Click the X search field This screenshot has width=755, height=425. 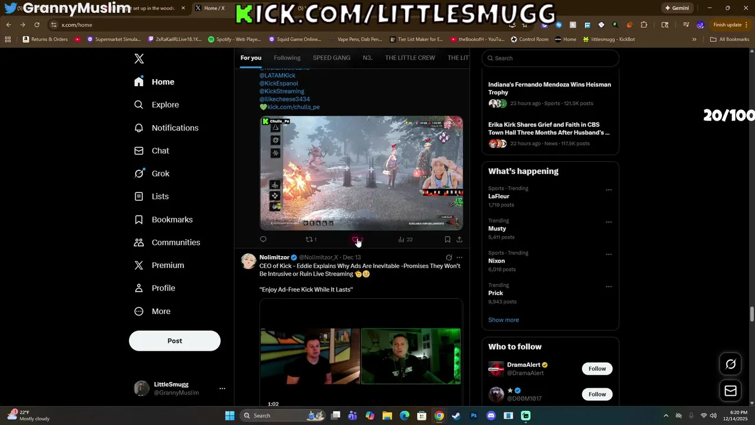[x=550, y=58]
